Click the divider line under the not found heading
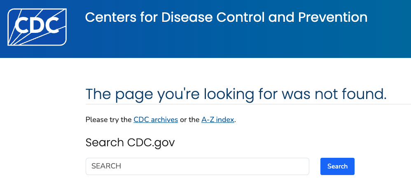This screenshot has width=411, height=196. point(248,104)
